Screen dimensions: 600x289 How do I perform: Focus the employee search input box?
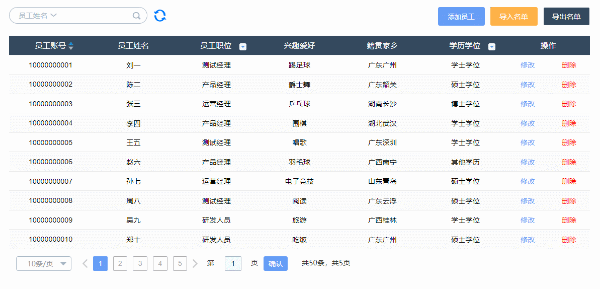[x=78, y=16]
